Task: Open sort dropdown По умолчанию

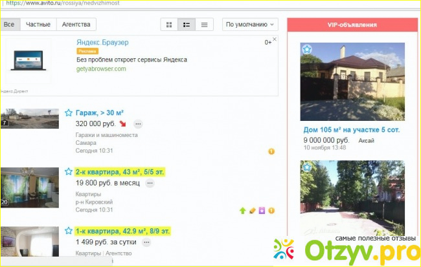Action: (249, 25)
